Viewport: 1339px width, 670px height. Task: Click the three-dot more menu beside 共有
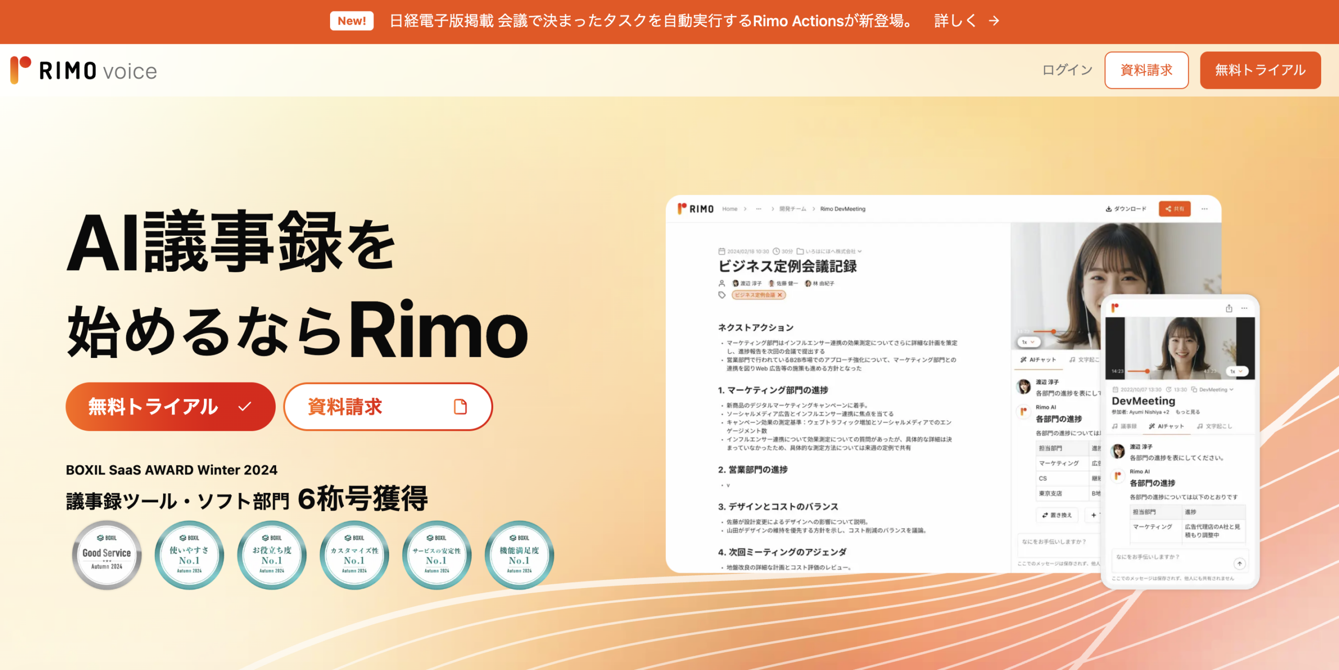pyautogui.click(x=1205, y=209)
